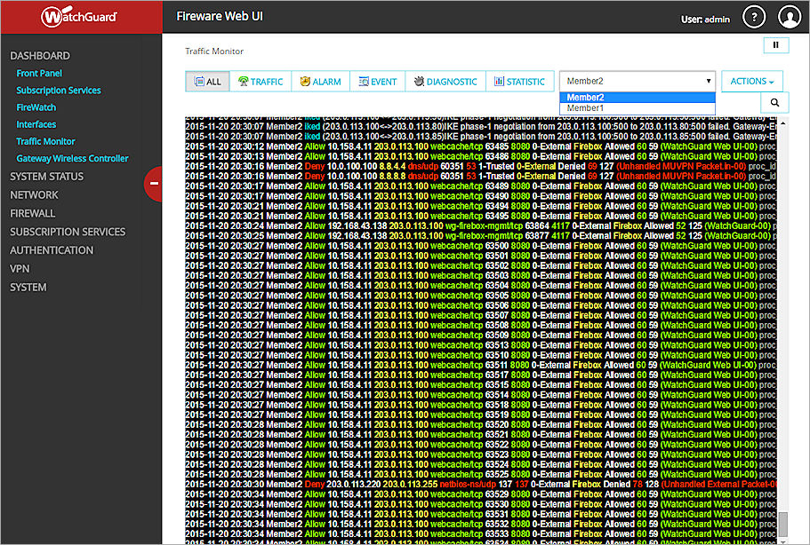Screen dimensions: 810x545
Task: Select Member1 option in the dropdown list
Action: coord(638,108)
